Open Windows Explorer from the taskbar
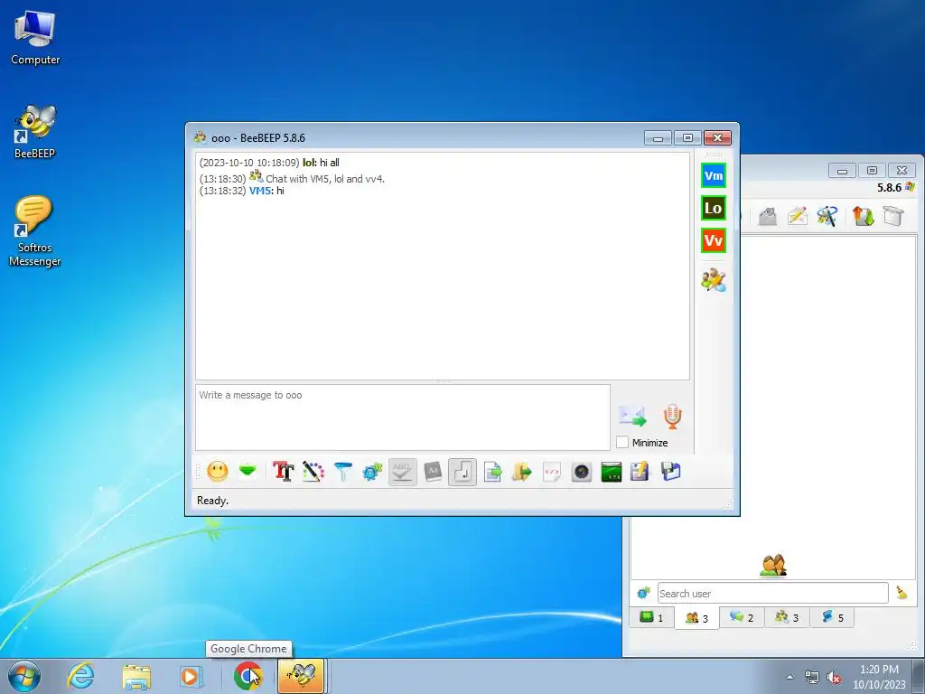Viewport: 925px width, 694px height. [136, 676]
